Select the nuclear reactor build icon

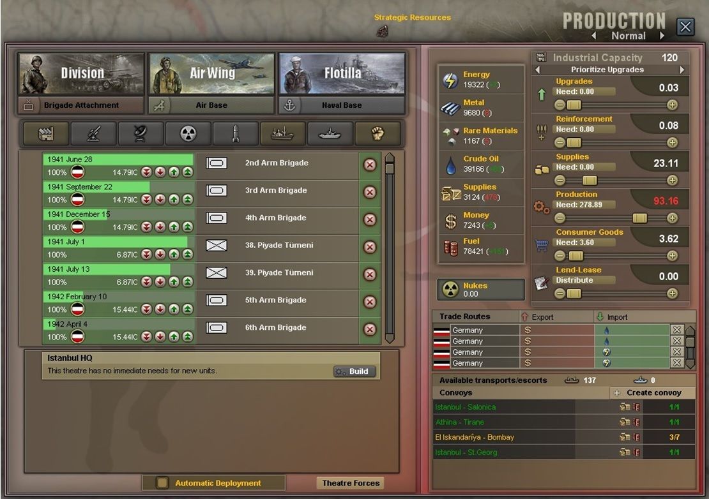coord(188,133)
